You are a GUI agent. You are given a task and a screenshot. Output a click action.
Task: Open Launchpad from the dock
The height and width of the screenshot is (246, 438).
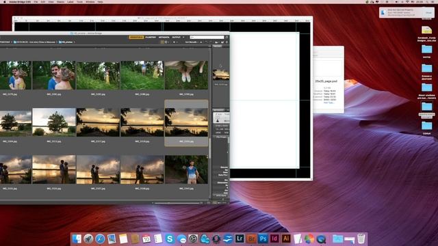coord(88,238)
